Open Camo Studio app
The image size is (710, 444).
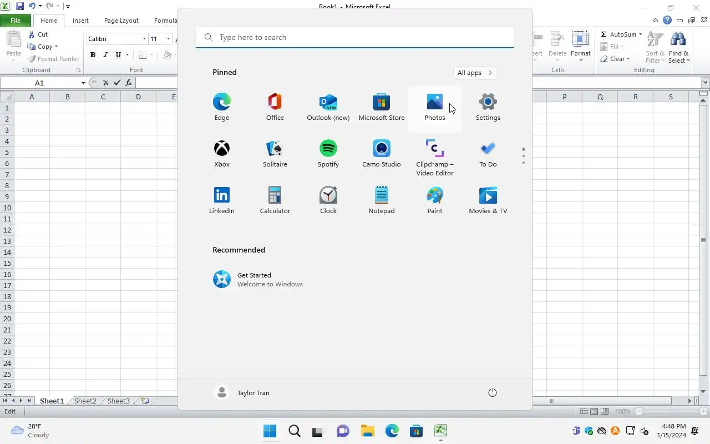click(x=381, y=154)
